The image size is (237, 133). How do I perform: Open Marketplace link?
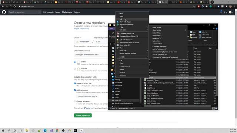pos(67,12)
